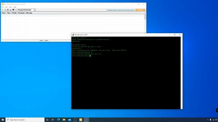This screenshot has width=218, height=122.
Task: Open Cortana from the taskbar
Action: (47, 120)
